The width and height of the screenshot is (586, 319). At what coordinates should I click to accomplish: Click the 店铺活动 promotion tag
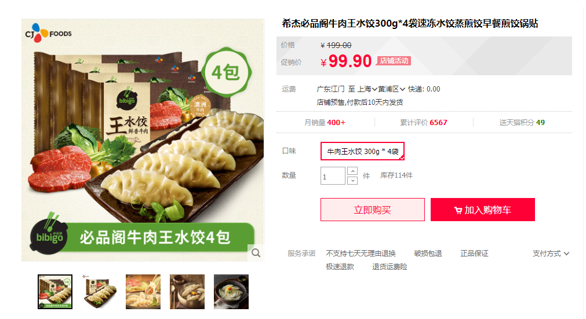coord(394,61)
